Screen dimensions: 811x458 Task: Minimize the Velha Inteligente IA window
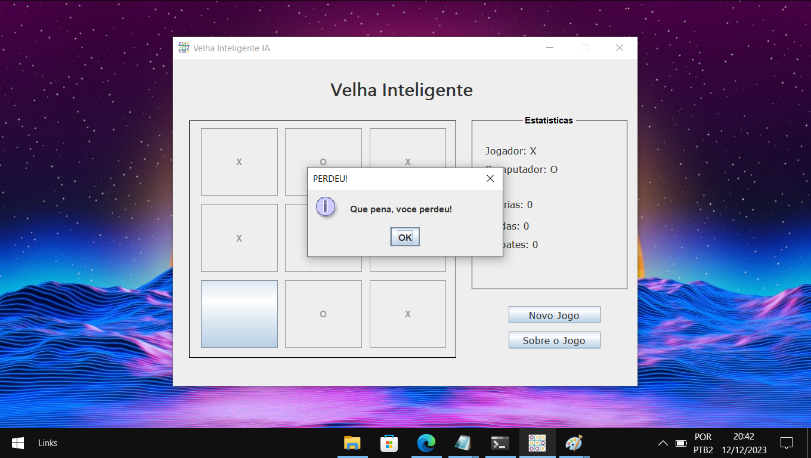[x=550, y=48]
